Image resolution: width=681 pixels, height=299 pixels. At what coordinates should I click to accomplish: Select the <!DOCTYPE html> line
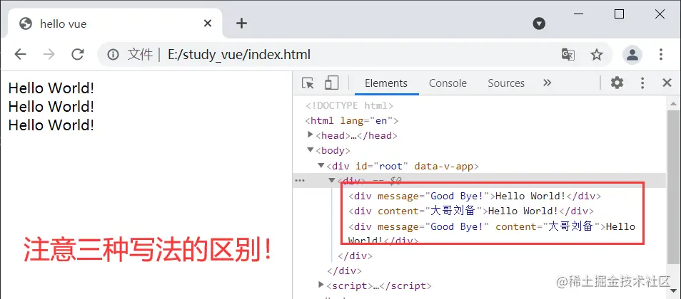coord(350,105)
